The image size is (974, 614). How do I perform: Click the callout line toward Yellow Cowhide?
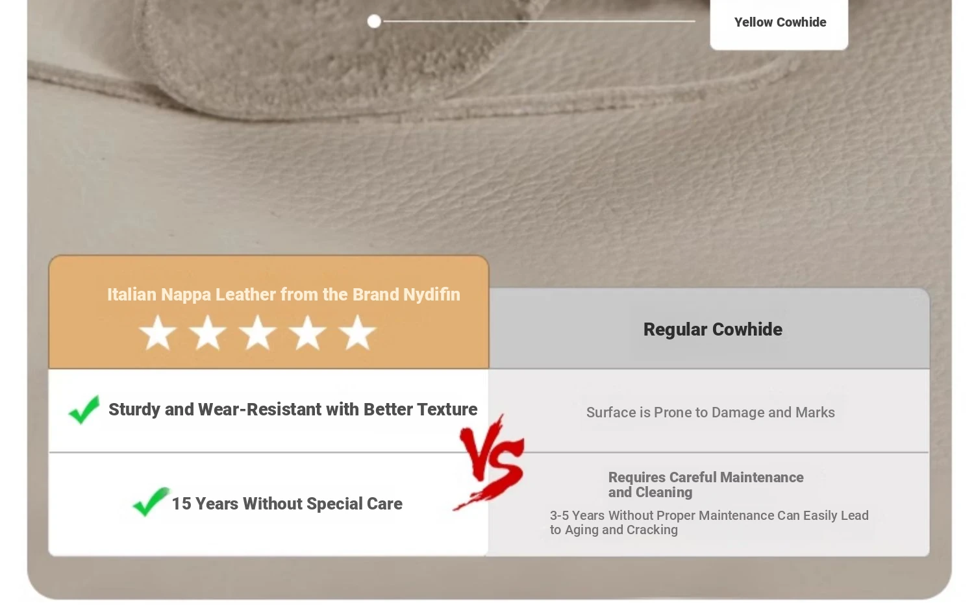(x=539, y=21)
